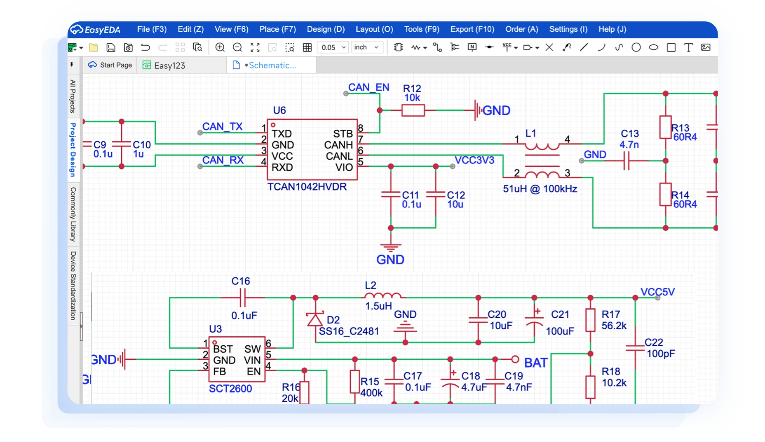Viewport: 765px width, 442px height.
Task: Select the ellipse drawing tool
Action: pyautogui.click(x=653, y=48)
